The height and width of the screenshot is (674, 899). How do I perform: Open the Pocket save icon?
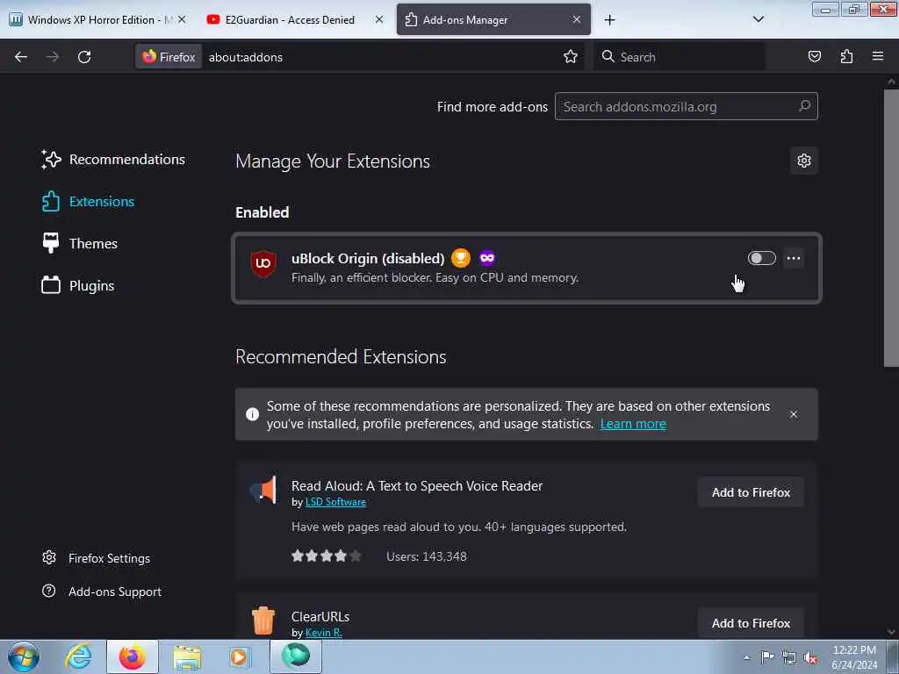pos(814,57)
